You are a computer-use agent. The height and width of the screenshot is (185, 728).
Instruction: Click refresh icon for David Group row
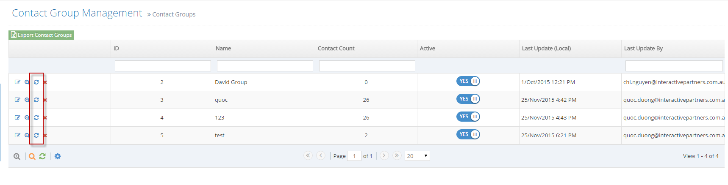36,82
